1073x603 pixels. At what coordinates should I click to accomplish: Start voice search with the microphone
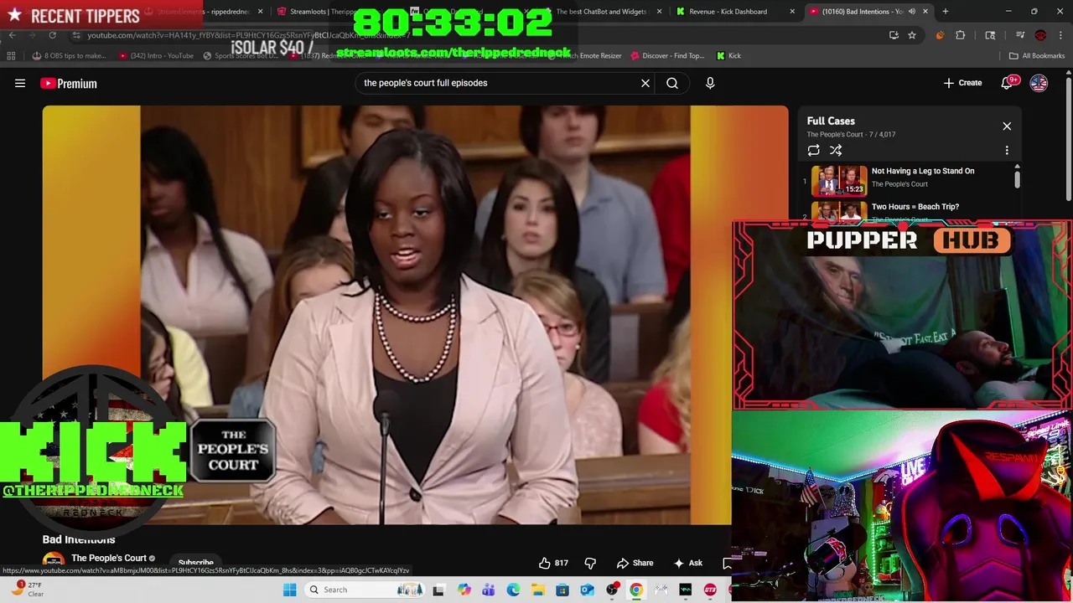point(710,83)
